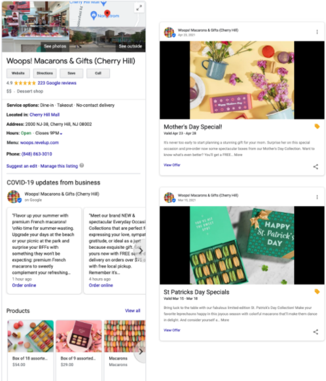The height and width of the screenshot is (381, 326).
Task: Open the Cherry Hill Mall link
Action: tap(45, 115)
